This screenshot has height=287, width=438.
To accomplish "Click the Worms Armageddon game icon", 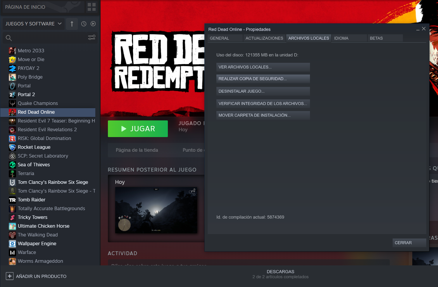I will tap(12, 261).
